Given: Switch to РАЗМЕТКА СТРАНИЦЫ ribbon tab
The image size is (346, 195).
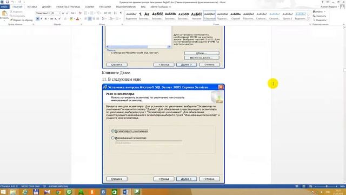Looking at the screenshot, I should [x=68, y=7].
